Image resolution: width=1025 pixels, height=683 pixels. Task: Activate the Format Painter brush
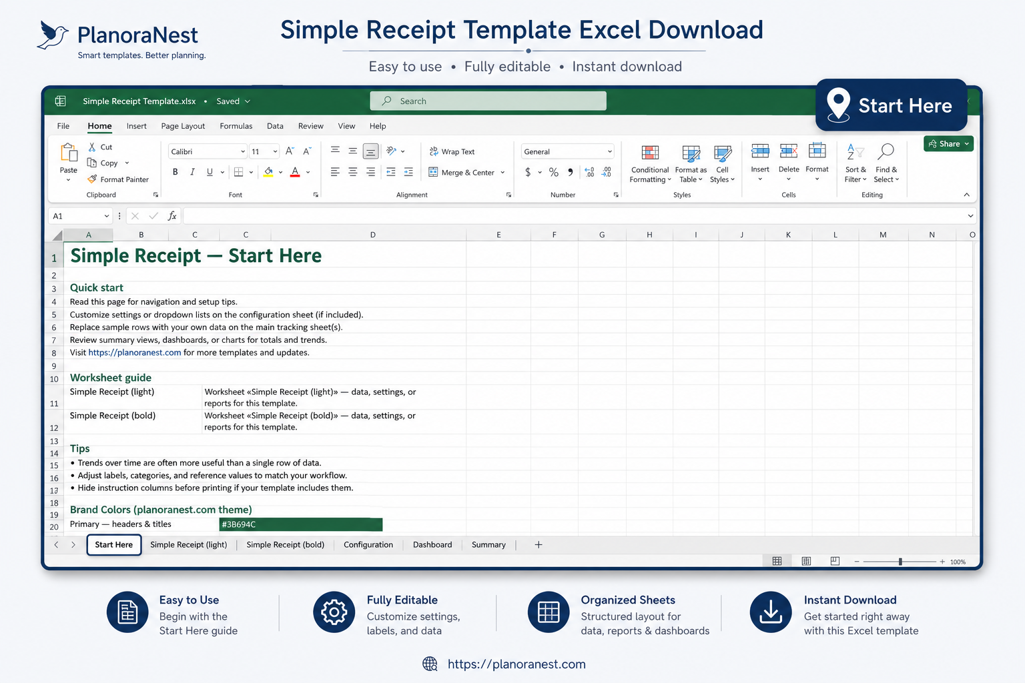point(92,179)
